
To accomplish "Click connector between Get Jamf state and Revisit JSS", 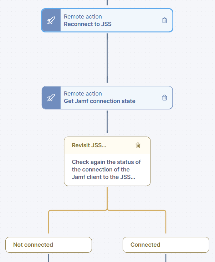I will [107, 123].
